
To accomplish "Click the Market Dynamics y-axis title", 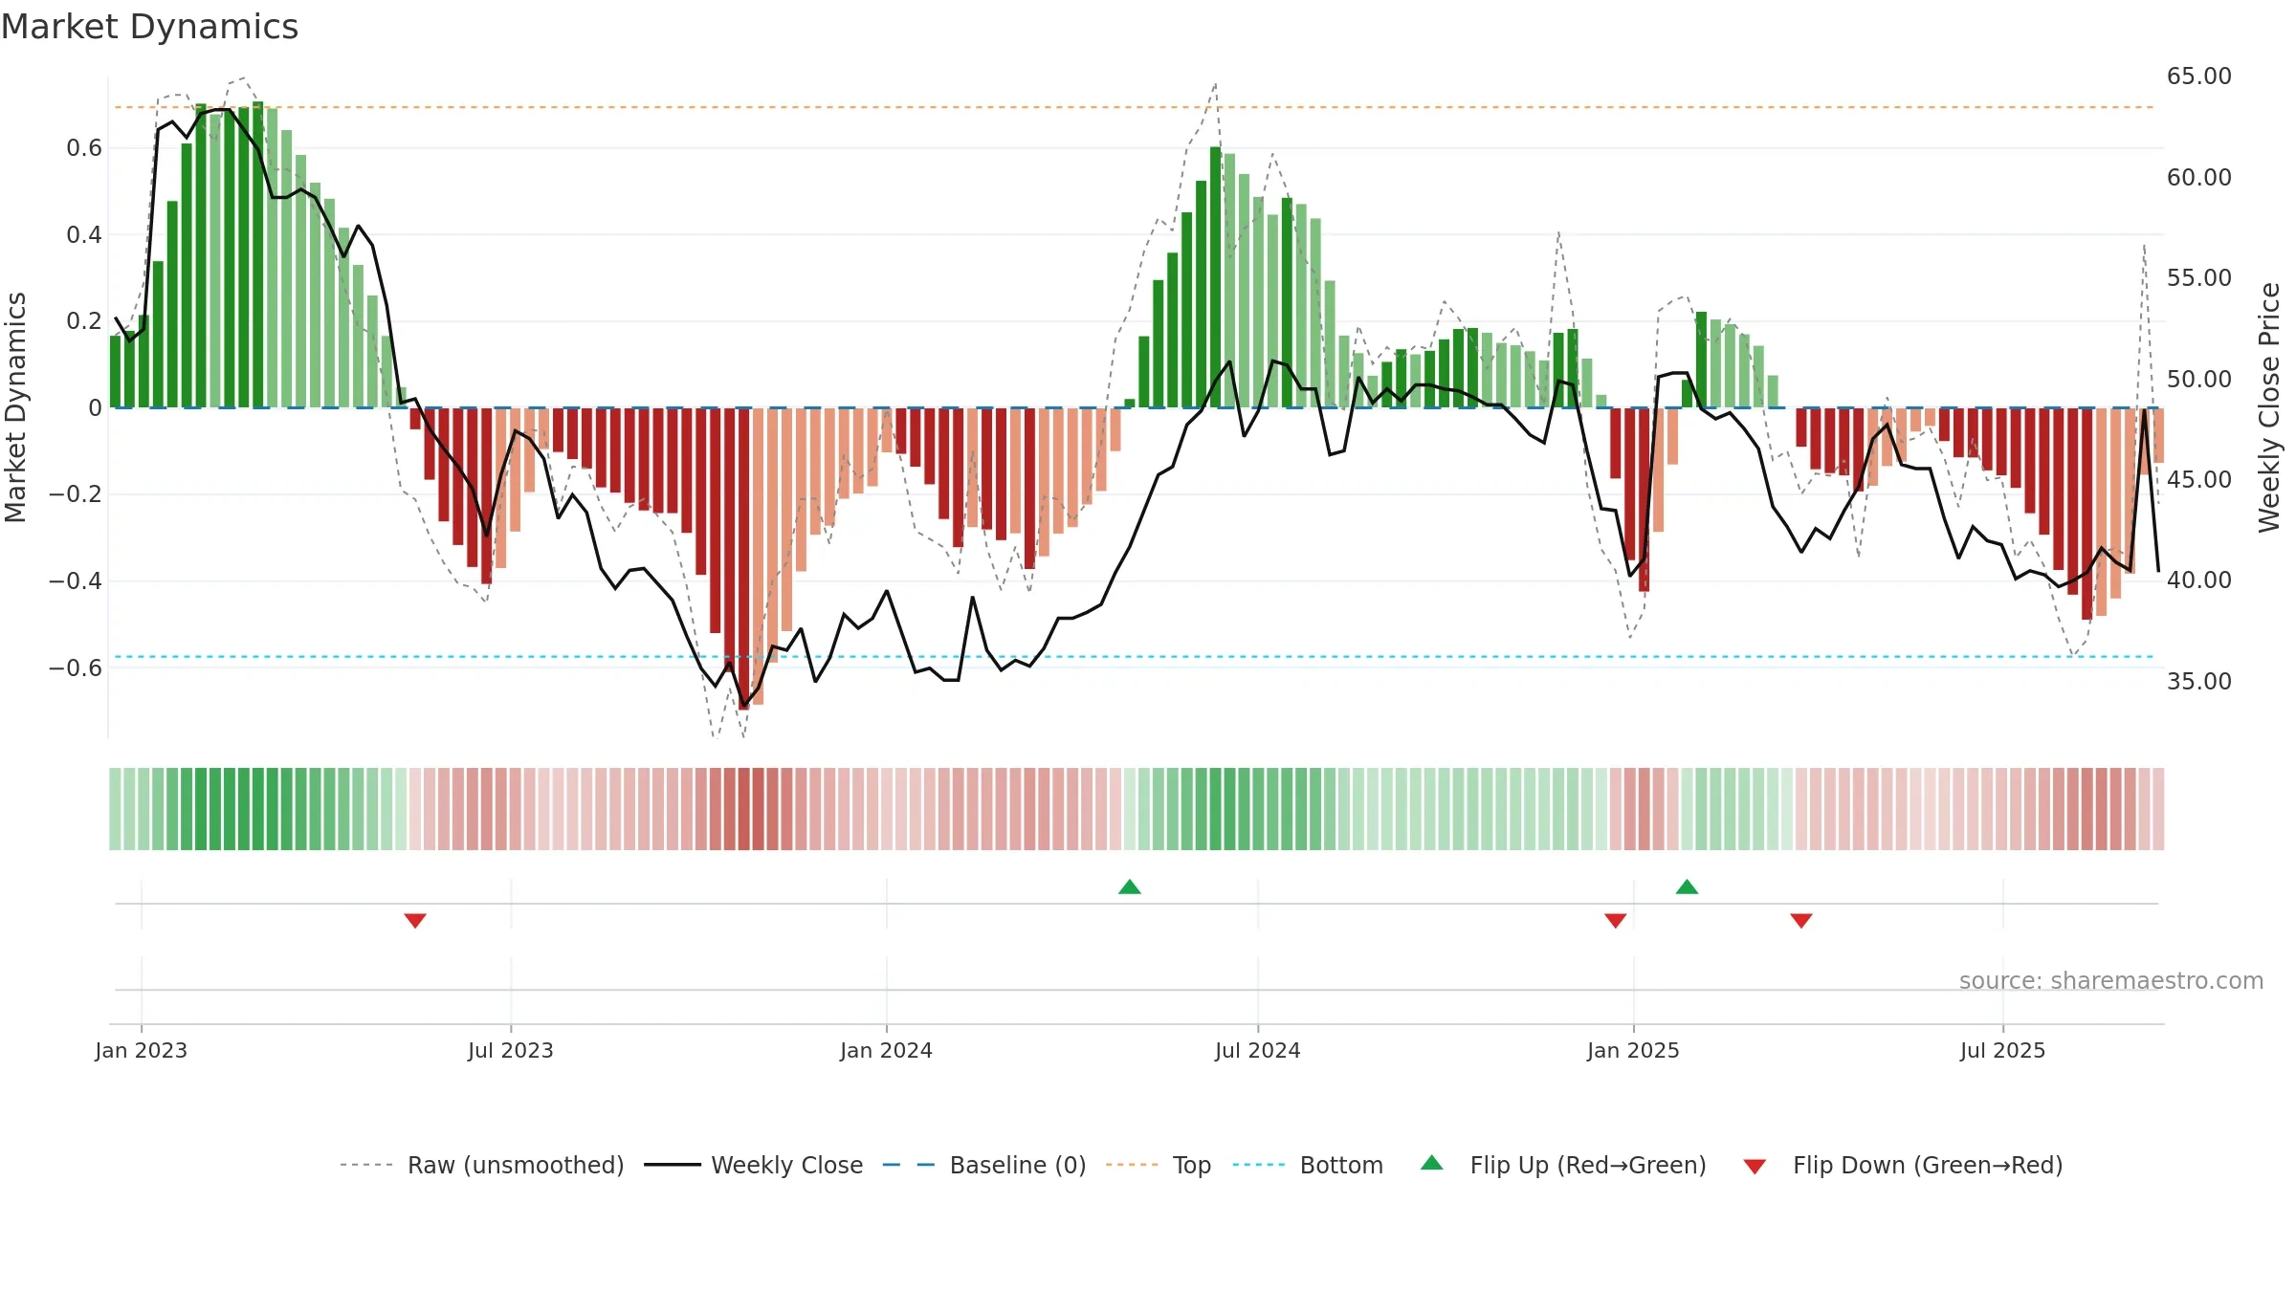I will [15, 407].
